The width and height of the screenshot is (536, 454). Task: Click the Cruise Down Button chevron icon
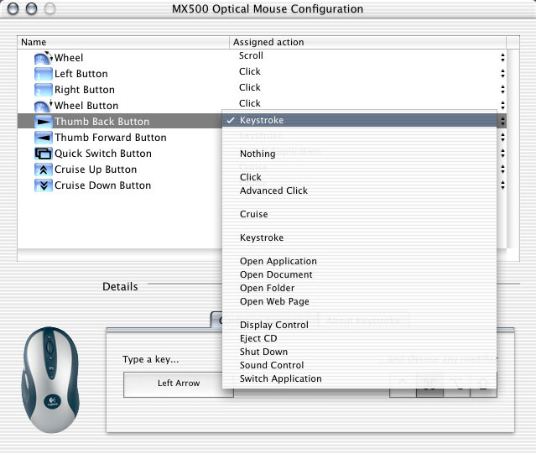coord(43,185)
